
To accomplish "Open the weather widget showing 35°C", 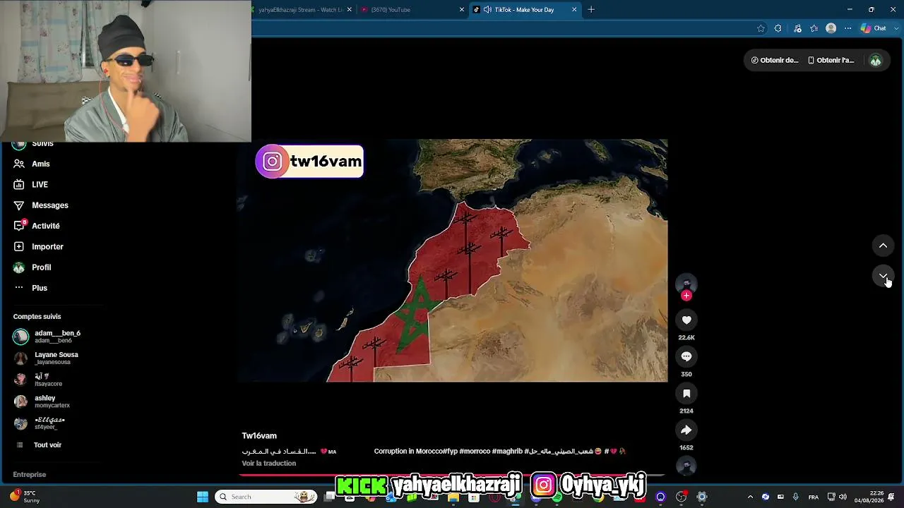I will coord(25,497).
